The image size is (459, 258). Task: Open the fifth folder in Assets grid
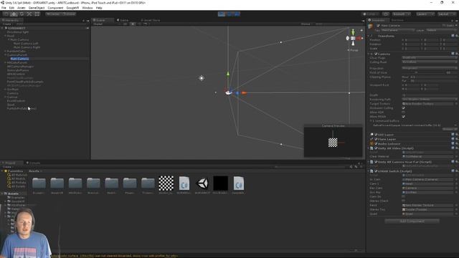[x=112, y=183]
